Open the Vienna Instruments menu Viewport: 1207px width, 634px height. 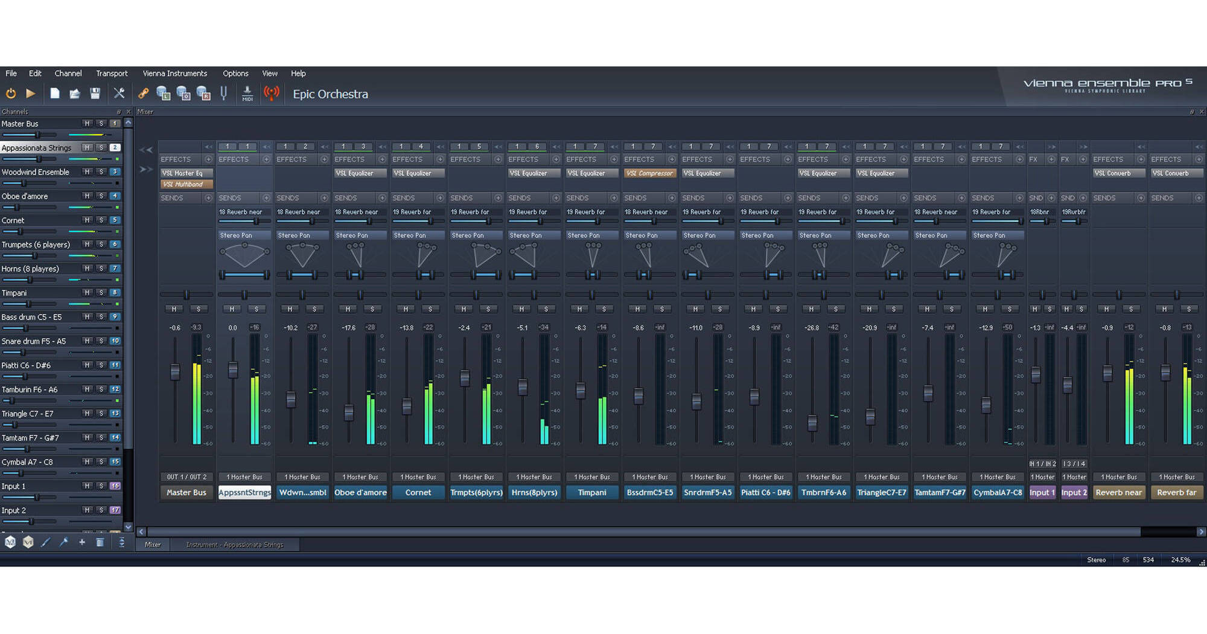tap(175, 73)
